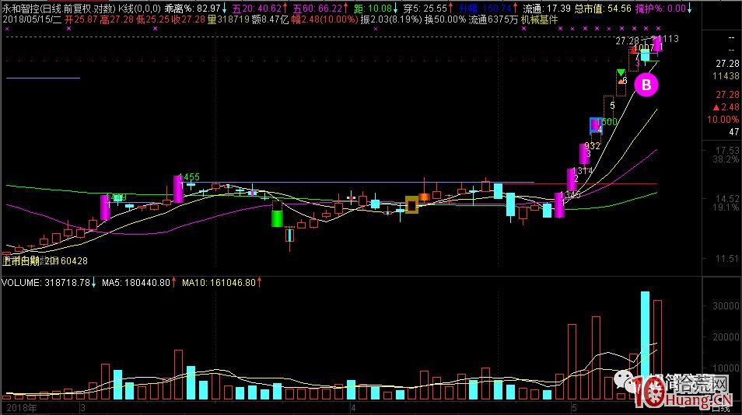742x415 pixels.
Task: Click month 3 on the time axis
Action: pyautogui.click(x=82, y=407)
